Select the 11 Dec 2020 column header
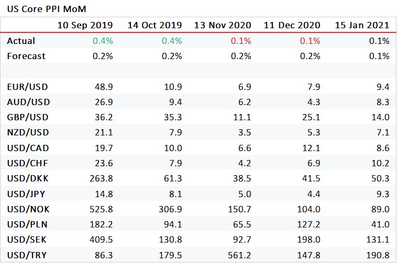This screenshot has height=263, width=397. point(292,25)
